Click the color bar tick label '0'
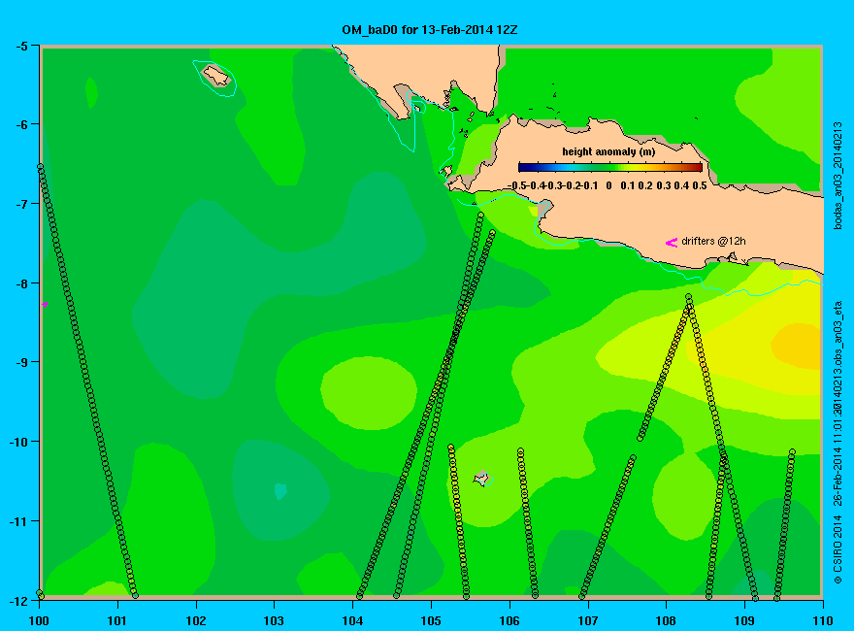854x631 pixels. (x=608, y=185)
